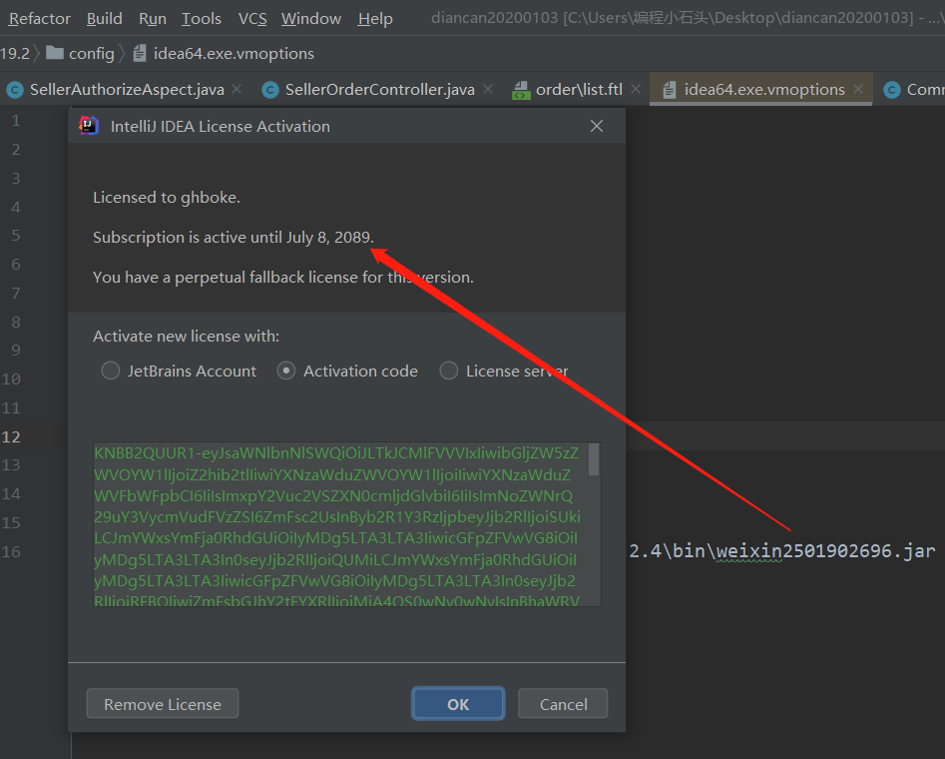Close the SellerOrderController.java tab
This screenshot has height=759, width=945.
point(488,89)
